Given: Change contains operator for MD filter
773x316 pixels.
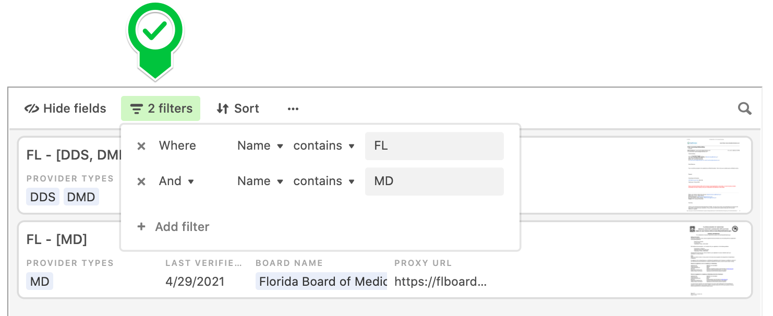Looking at the screenshot, I should click(x=324, y=181).
